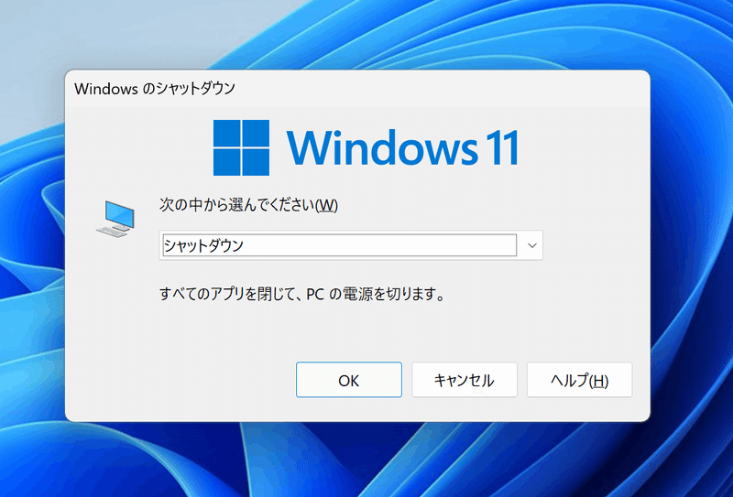Click the Windows 11 wordmark text
The image size is (733, 497).
[x=403, y=147]
